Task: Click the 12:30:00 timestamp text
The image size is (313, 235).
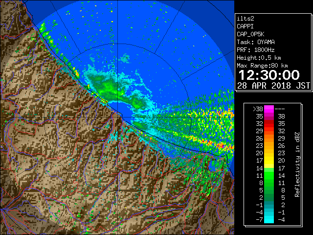Action: coord(269,75)
